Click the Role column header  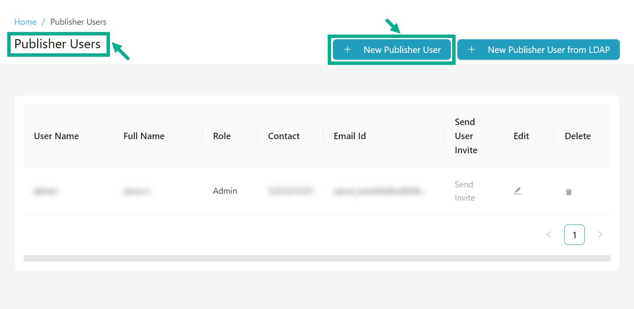[x=222, y=136]
